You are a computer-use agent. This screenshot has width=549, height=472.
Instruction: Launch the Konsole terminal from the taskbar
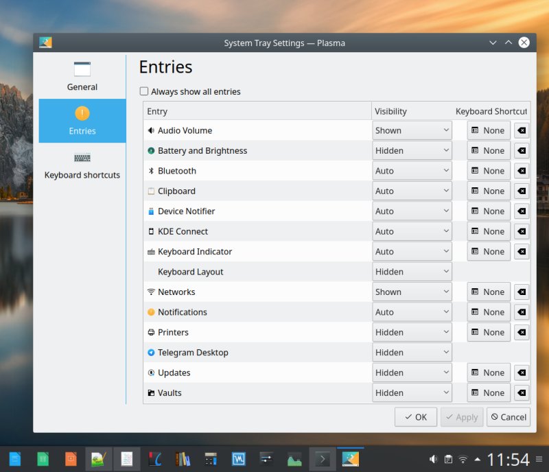click(x=323, y=458)
